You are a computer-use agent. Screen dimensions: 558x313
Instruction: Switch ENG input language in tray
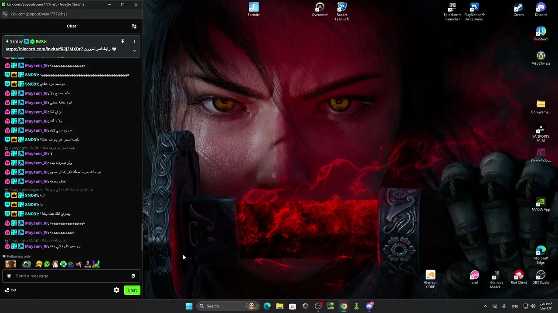(x=515, y=306)
